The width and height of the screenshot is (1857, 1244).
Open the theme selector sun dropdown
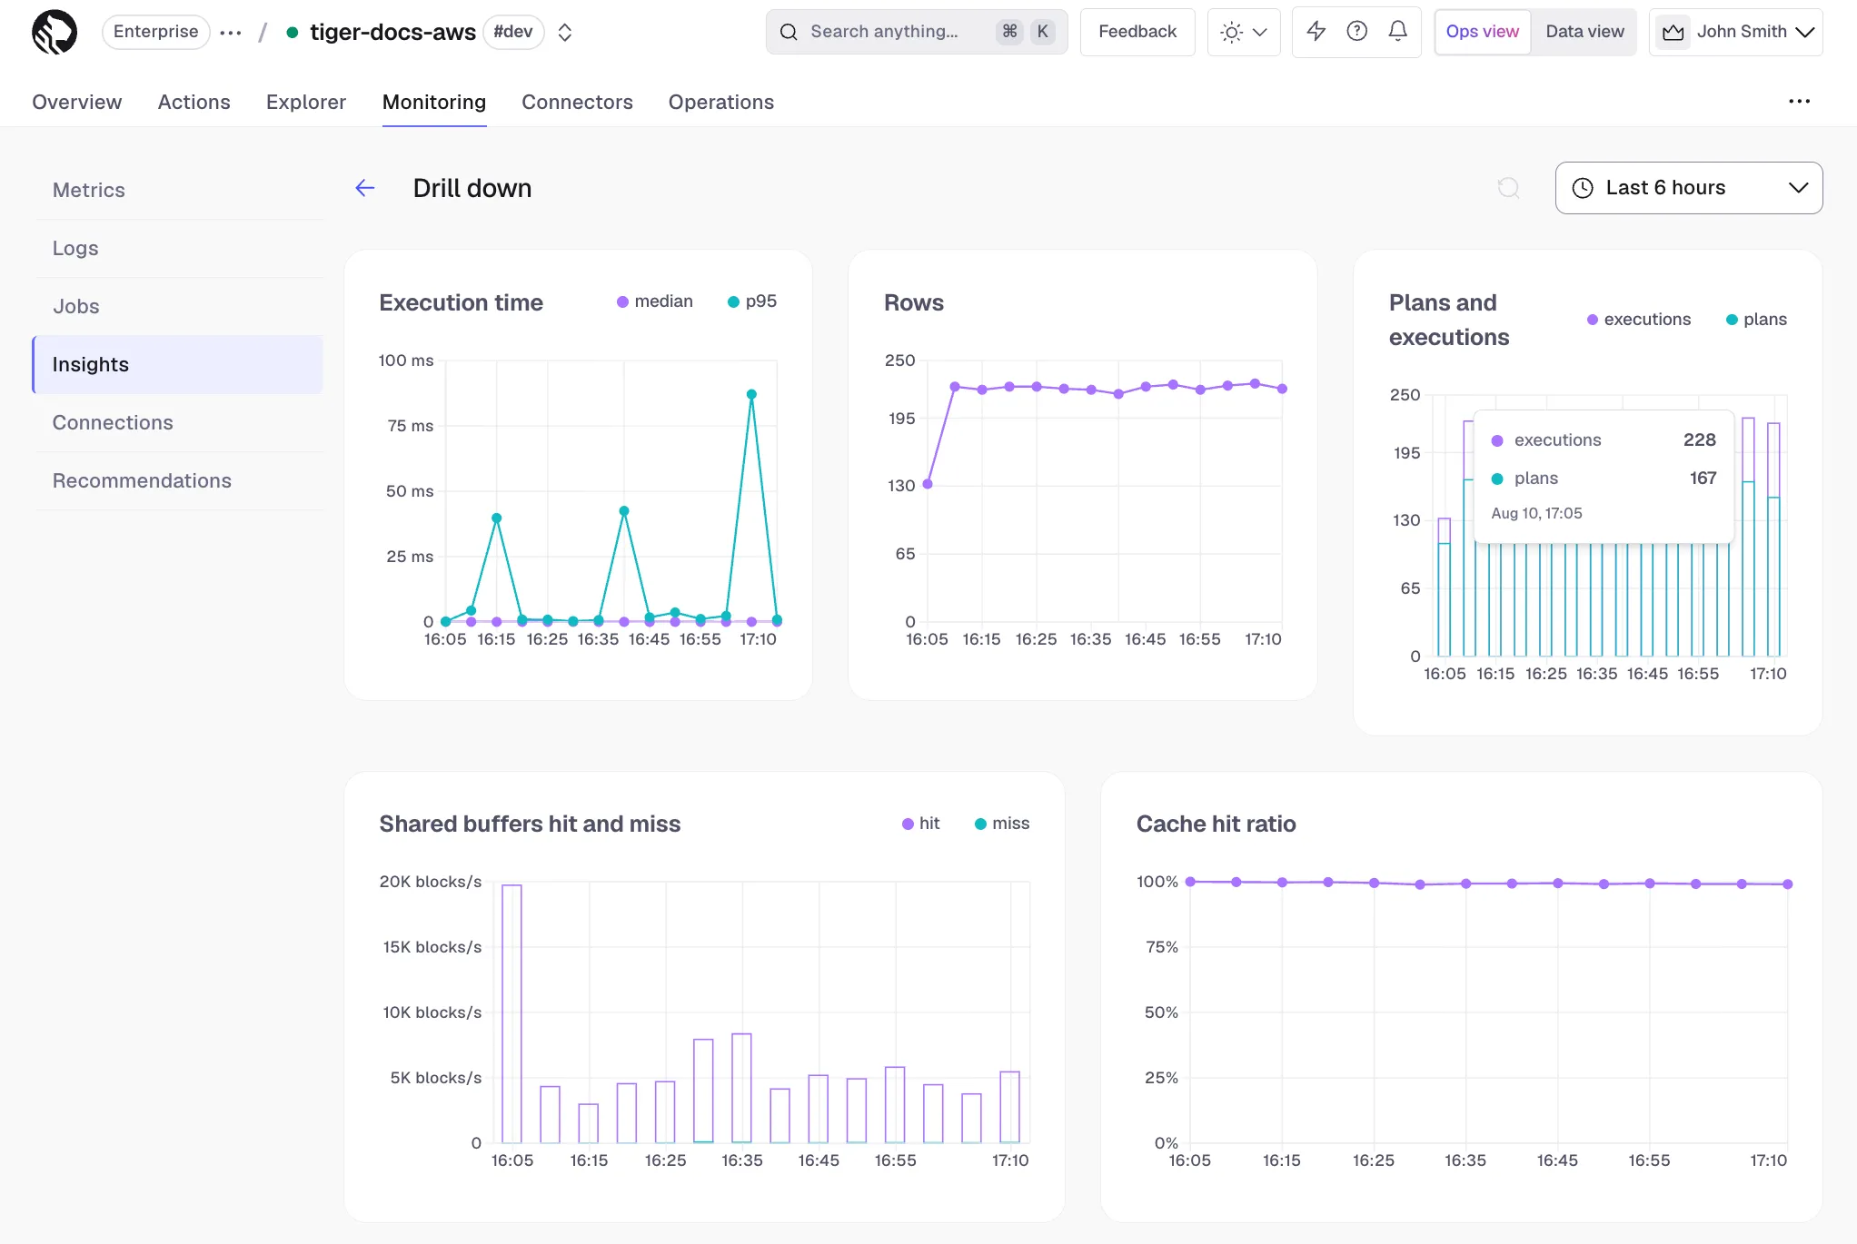1244,33
